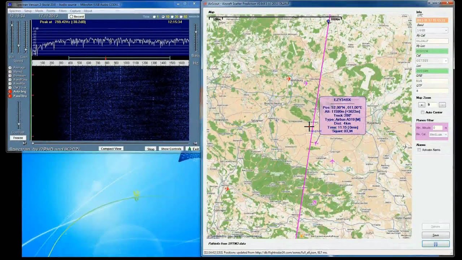Open the Min. Cat. dropdown
462x260 pixels.
438,134
